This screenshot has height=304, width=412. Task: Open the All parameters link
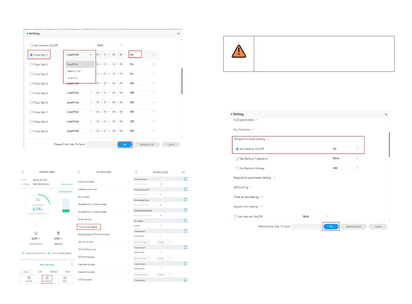click(x=67, y=184)
